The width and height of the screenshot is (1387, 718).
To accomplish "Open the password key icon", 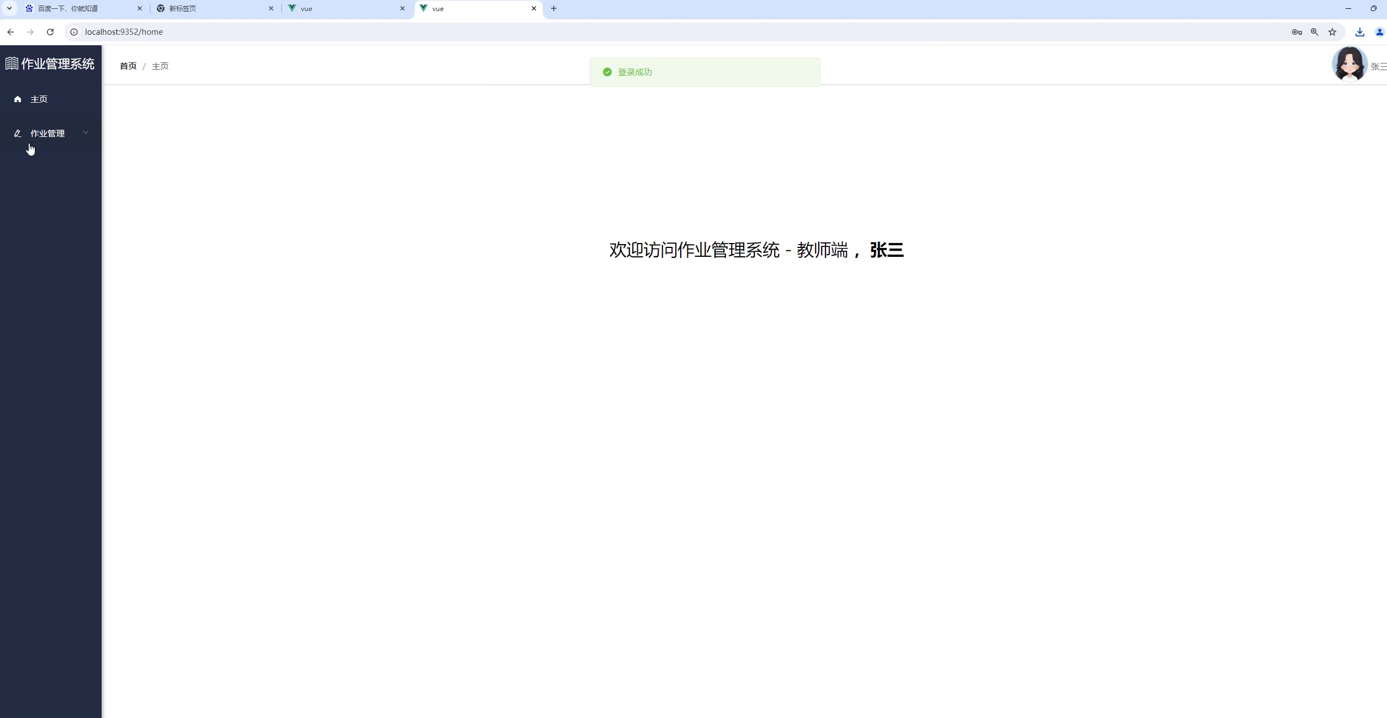I will (x=1297, y=32).
